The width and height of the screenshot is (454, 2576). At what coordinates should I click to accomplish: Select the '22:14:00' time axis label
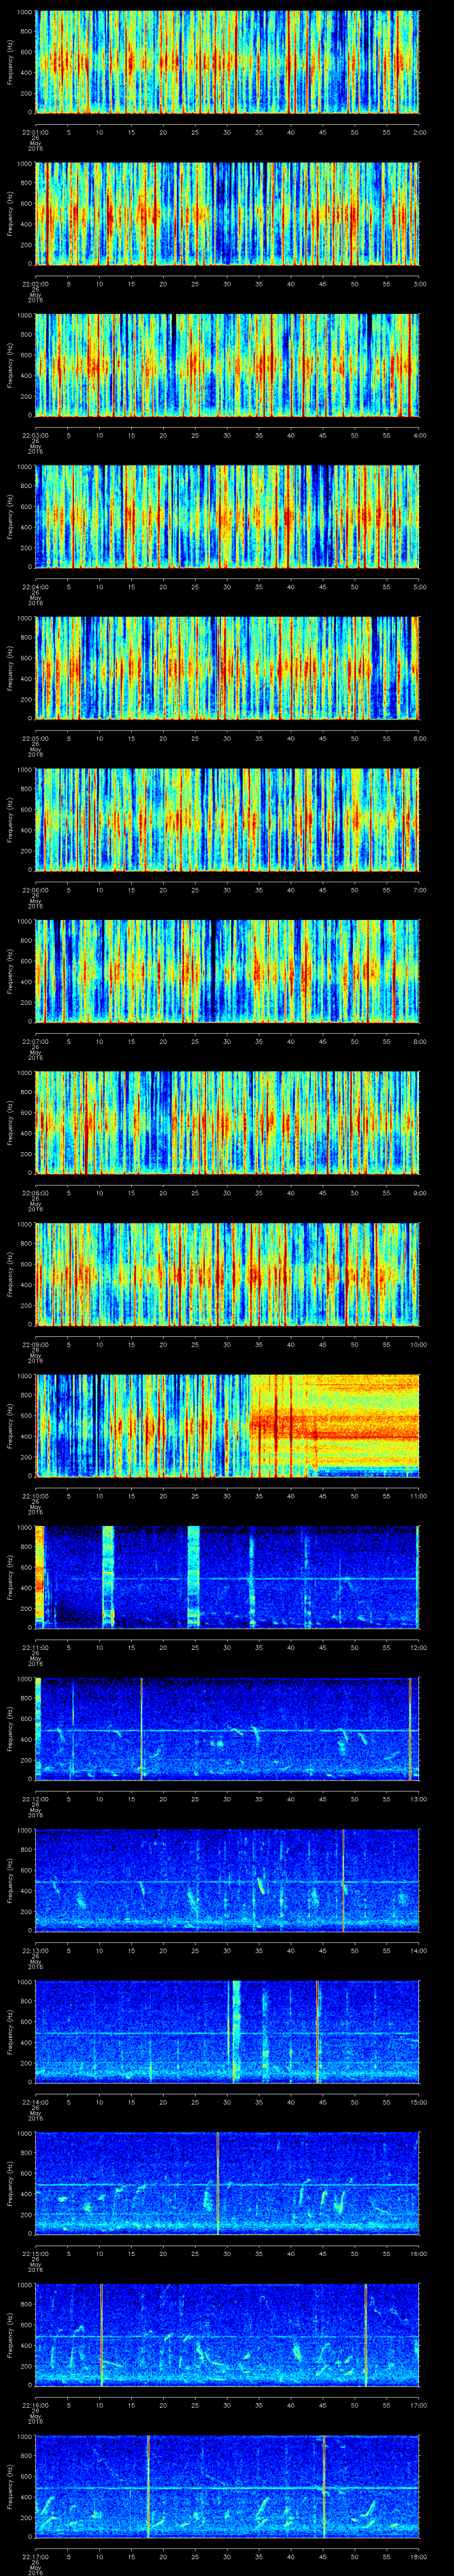coord(35,2101)
